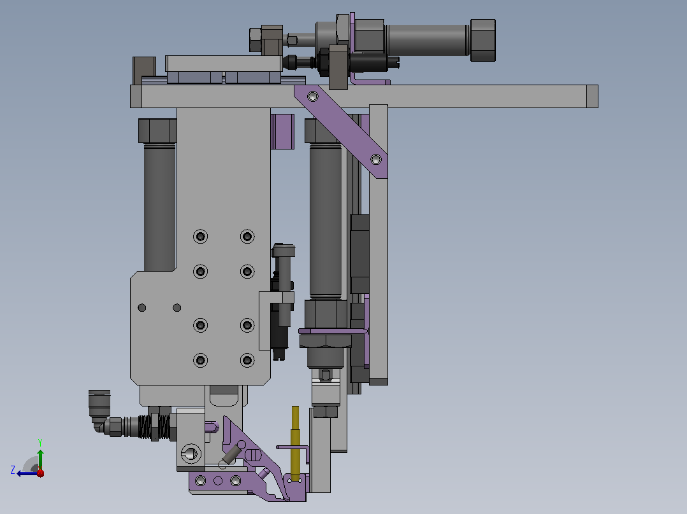Select the elbow pneumatic fitting at lower left
Image resolution: width=687 pixels, height=514 pixels.
[99, 410]
